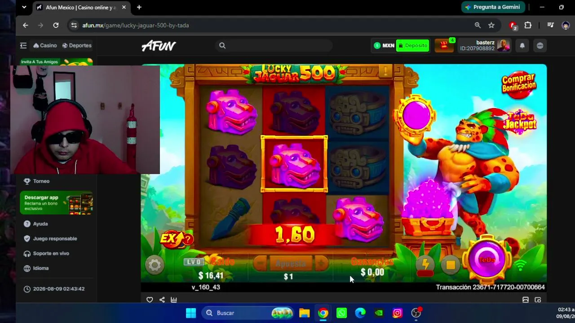Screen dimensions: 575x323
Task: Click the Invita A Tus Amigos banner
Action: tap(56, 62)
